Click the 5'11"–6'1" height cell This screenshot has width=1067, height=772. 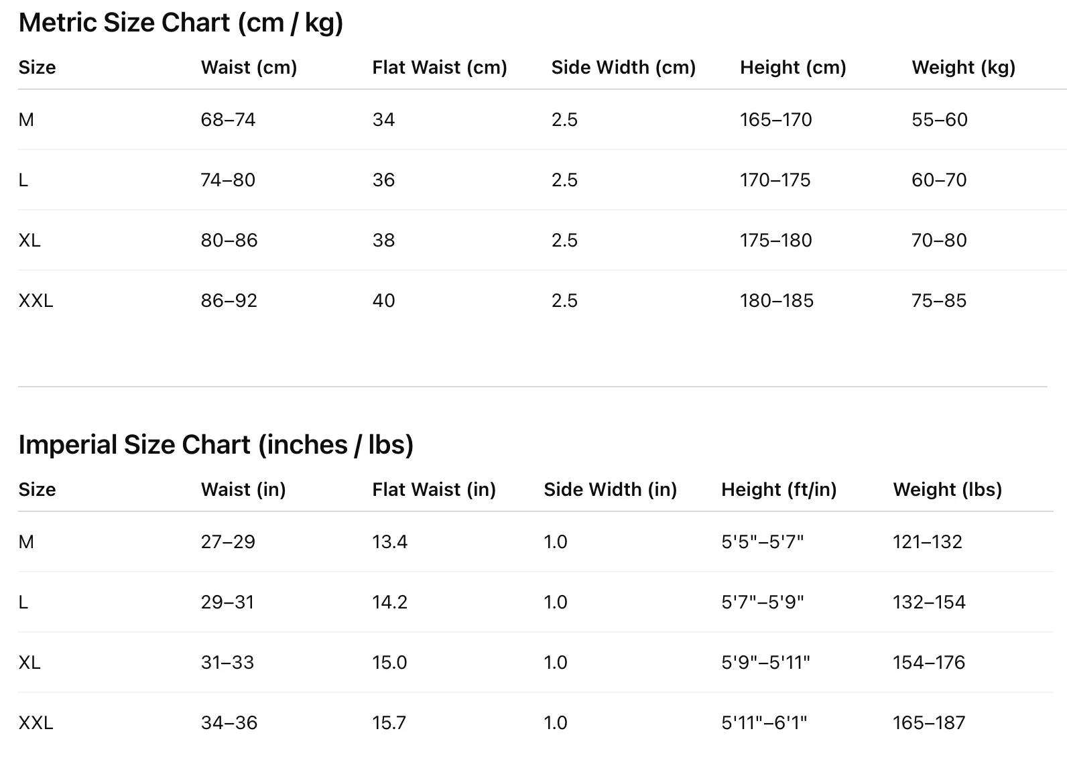764,723
